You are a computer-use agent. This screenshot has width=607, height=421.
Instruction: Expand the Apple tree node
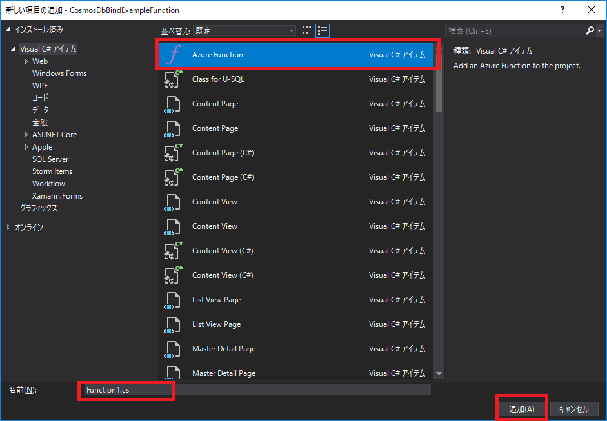coord(26,147)
